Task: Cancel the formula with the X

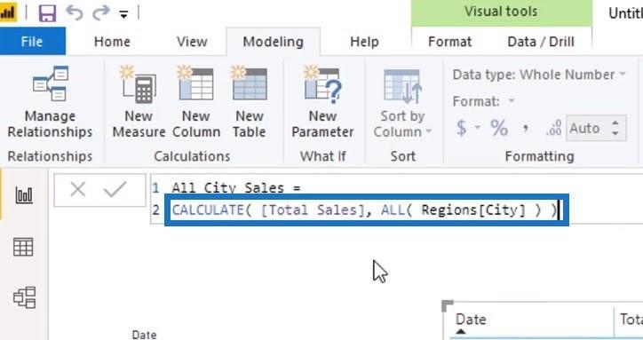Action: point(78,189)
